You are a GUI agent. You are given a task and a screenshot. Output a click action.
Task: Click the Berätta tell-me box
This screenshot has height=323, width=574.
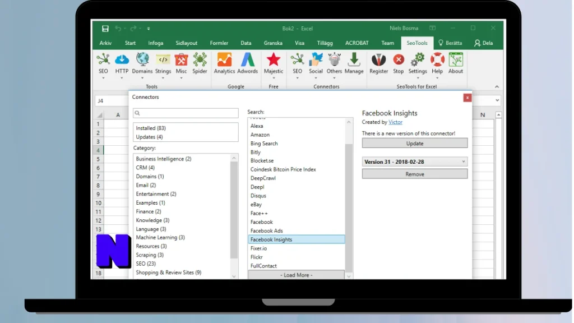tap(450, 43)
